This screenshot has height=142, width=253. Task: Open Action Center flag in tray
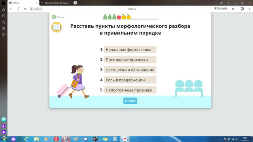pyautogui.click(x=225, y=139)
